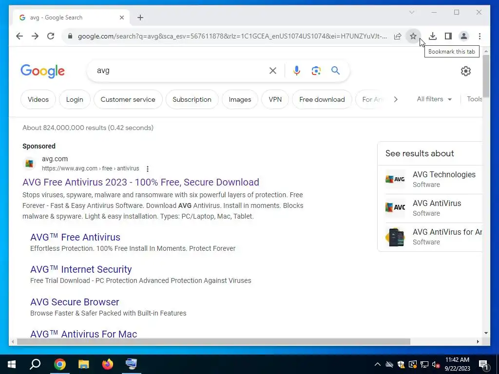Viewport: 499px width, 374px height.
Task: Bookmark this tab with the star icon
Action: tap(413, 36)
